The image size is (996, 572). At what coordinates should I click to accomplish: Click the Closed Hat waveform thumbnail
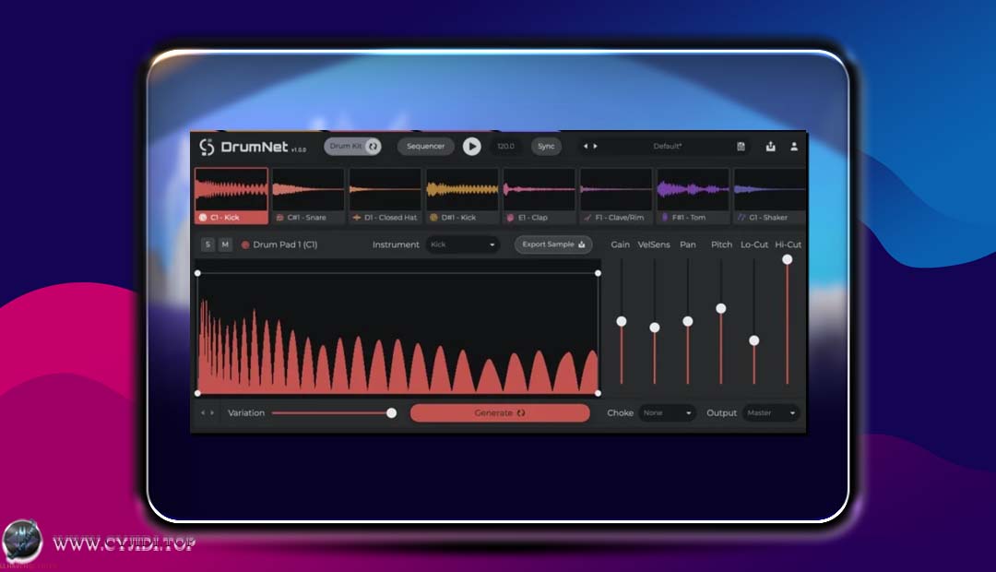tap(385, 189)
